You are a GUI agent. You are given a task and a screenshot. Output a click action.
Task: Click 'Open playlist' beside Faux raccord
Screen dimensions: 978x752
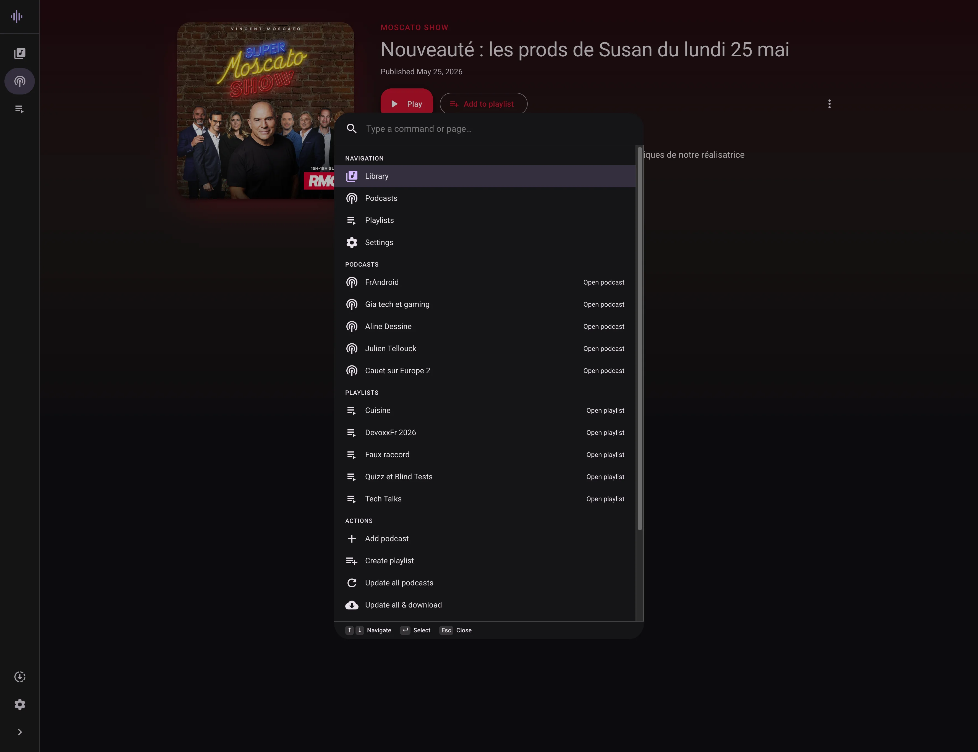click(605, 455)
